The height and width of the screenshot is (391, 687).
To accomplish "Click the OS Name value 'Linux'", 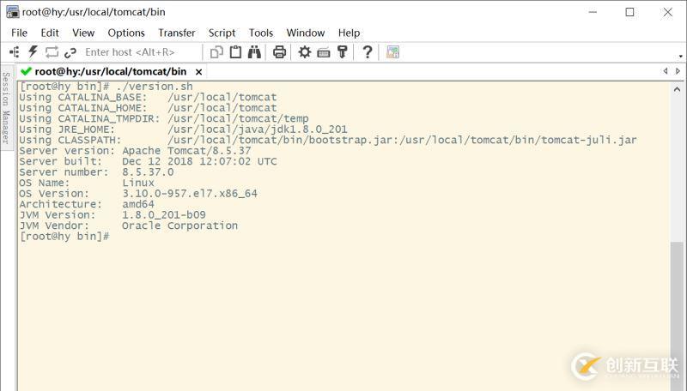I will pyautogui.click(x=138, y=183).
